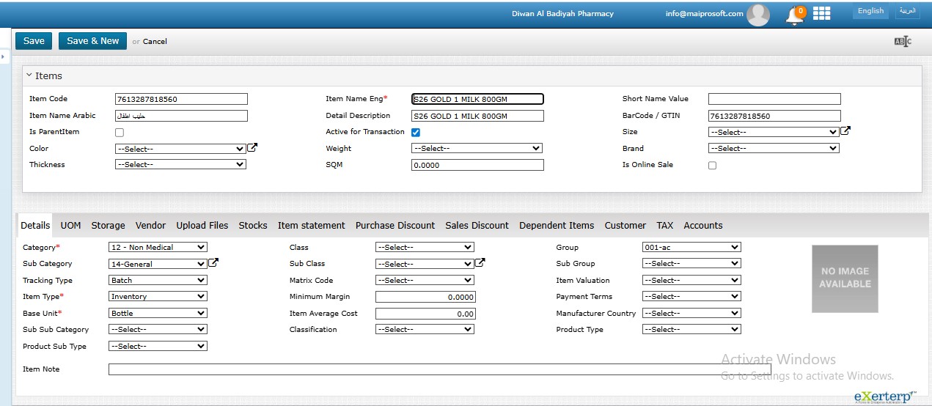Open the Category dropdown
This screenshot has height=406, width=932.
pos(158,248)
